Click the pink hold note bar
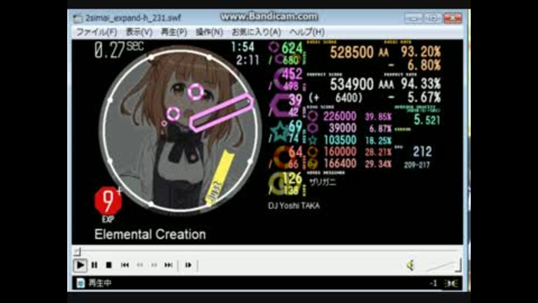538x303 pixels. (221, 112)
